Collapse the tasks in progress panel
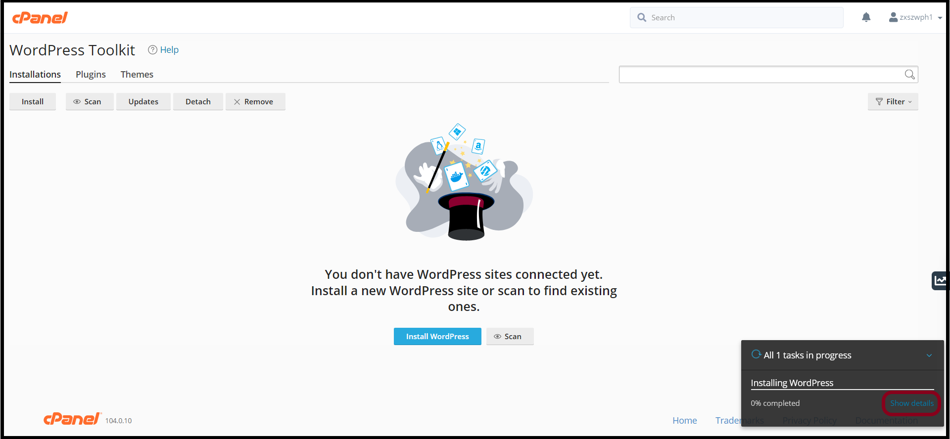 click(x=929, y=355)
